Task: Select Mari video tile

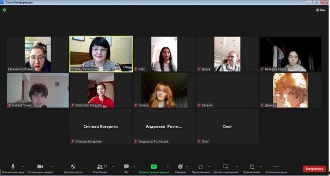Action: [164, 54]
